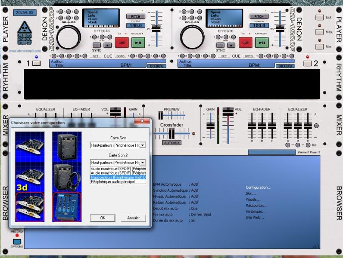Open the Skin... menu entry
Screen dimensions: 343x258
[251, 193]
